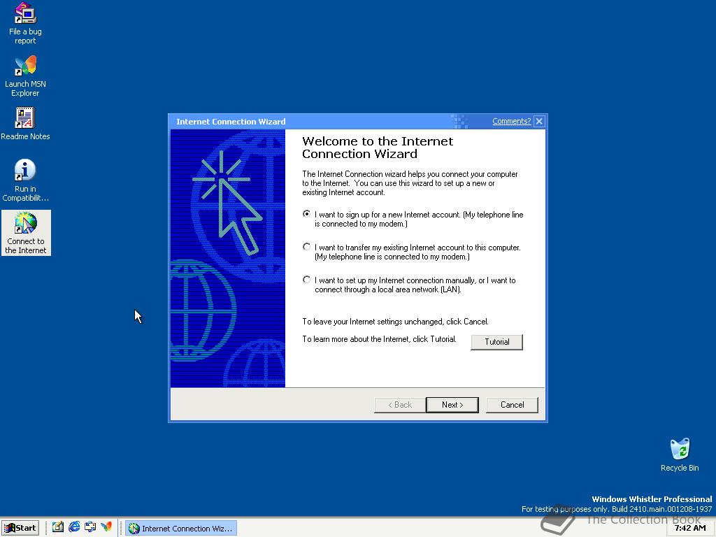This screenshot has width=716, height=537.
Task: Select the Readme Notes desktop icon
Action: (26, 123)
